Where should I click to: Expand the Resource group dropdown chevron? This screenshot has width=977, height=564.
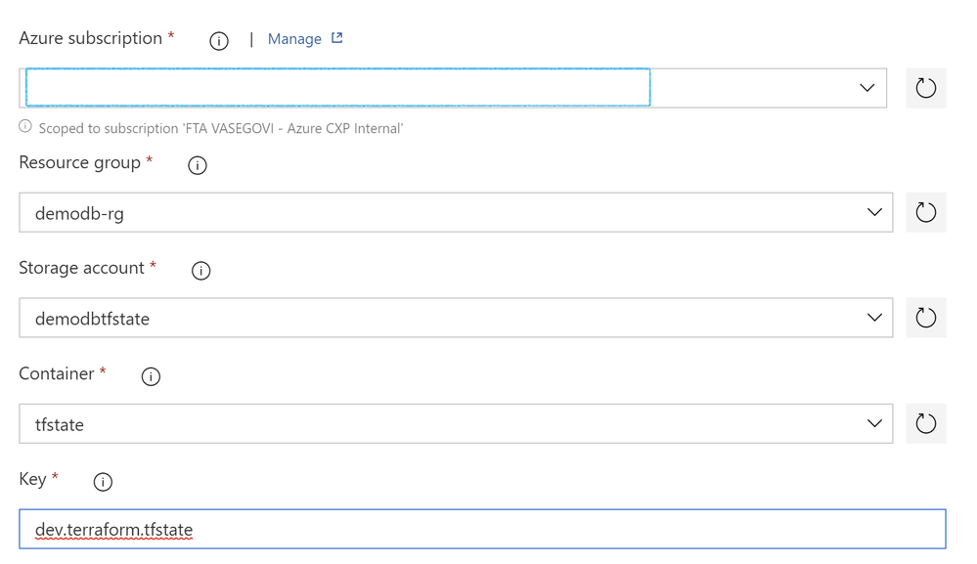[x=875, y=212]
